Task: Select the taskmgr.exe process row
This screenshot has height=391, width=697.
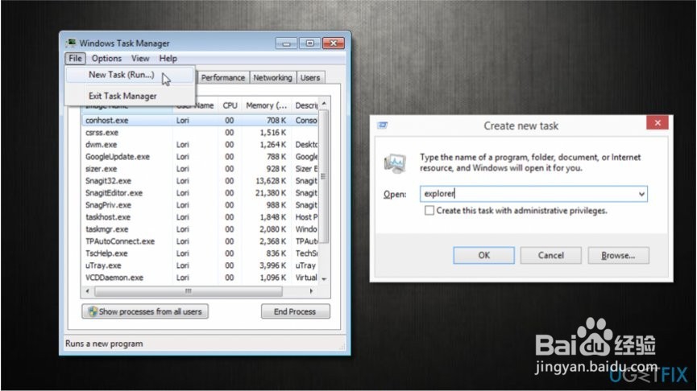Action: click(200, 229)
